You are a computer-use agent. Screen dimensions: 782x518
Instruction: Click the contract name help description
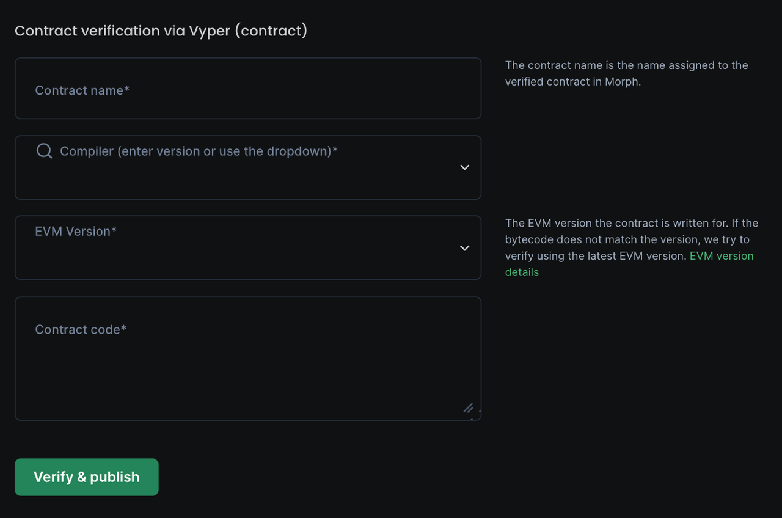(626, 73)
